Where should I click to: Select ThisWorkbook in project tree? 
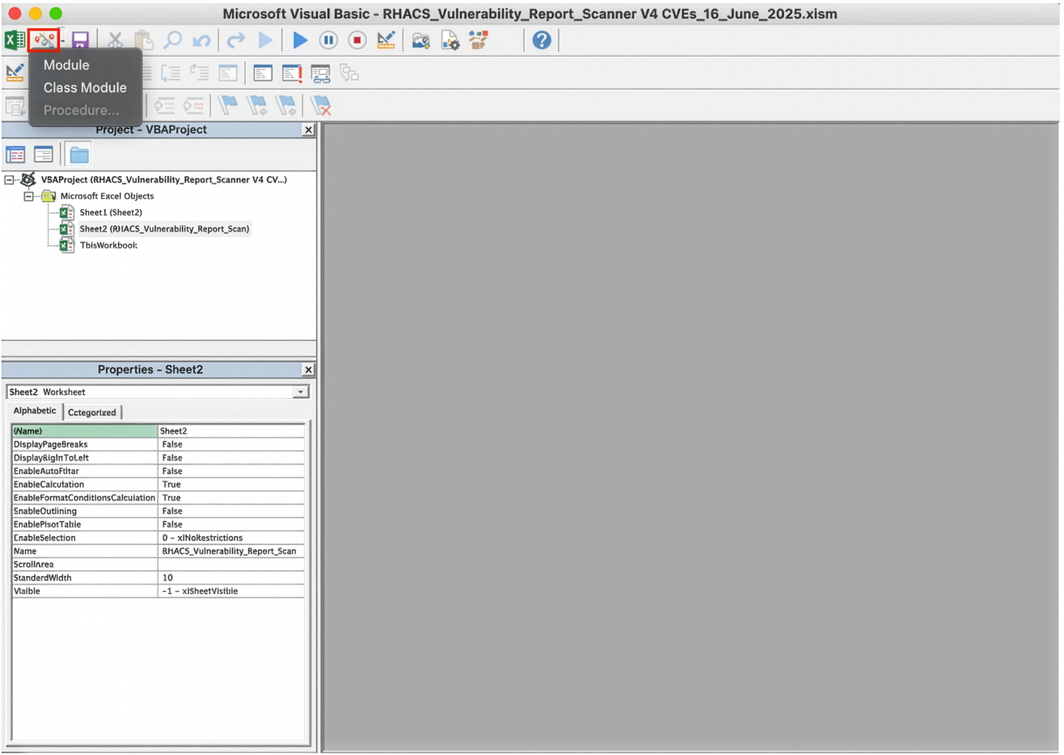pos(109,245)
